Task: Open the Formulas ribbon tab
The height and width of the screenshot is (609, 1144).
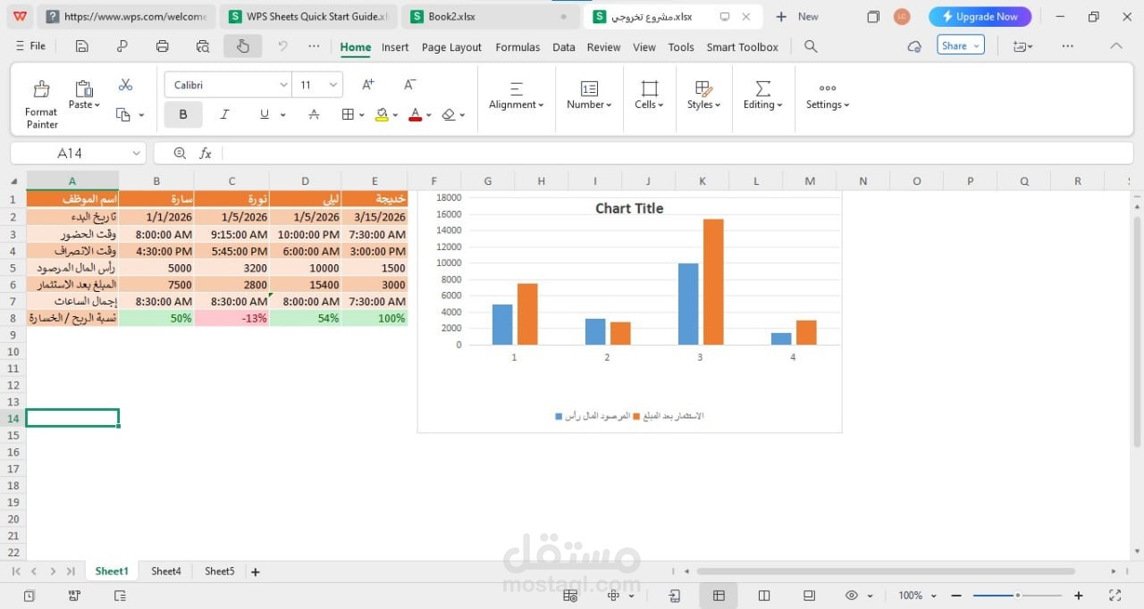Action: coord(517,47)
